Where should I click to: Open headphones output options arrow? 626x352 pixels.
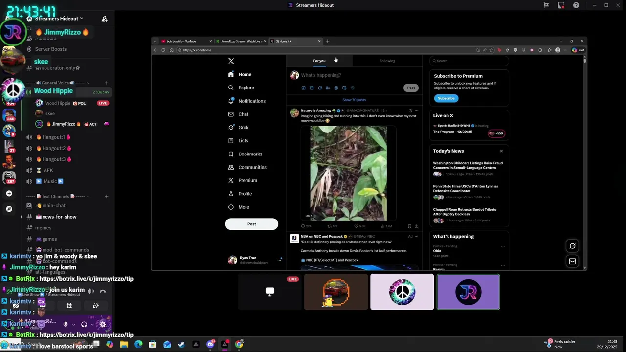point(92,324)
